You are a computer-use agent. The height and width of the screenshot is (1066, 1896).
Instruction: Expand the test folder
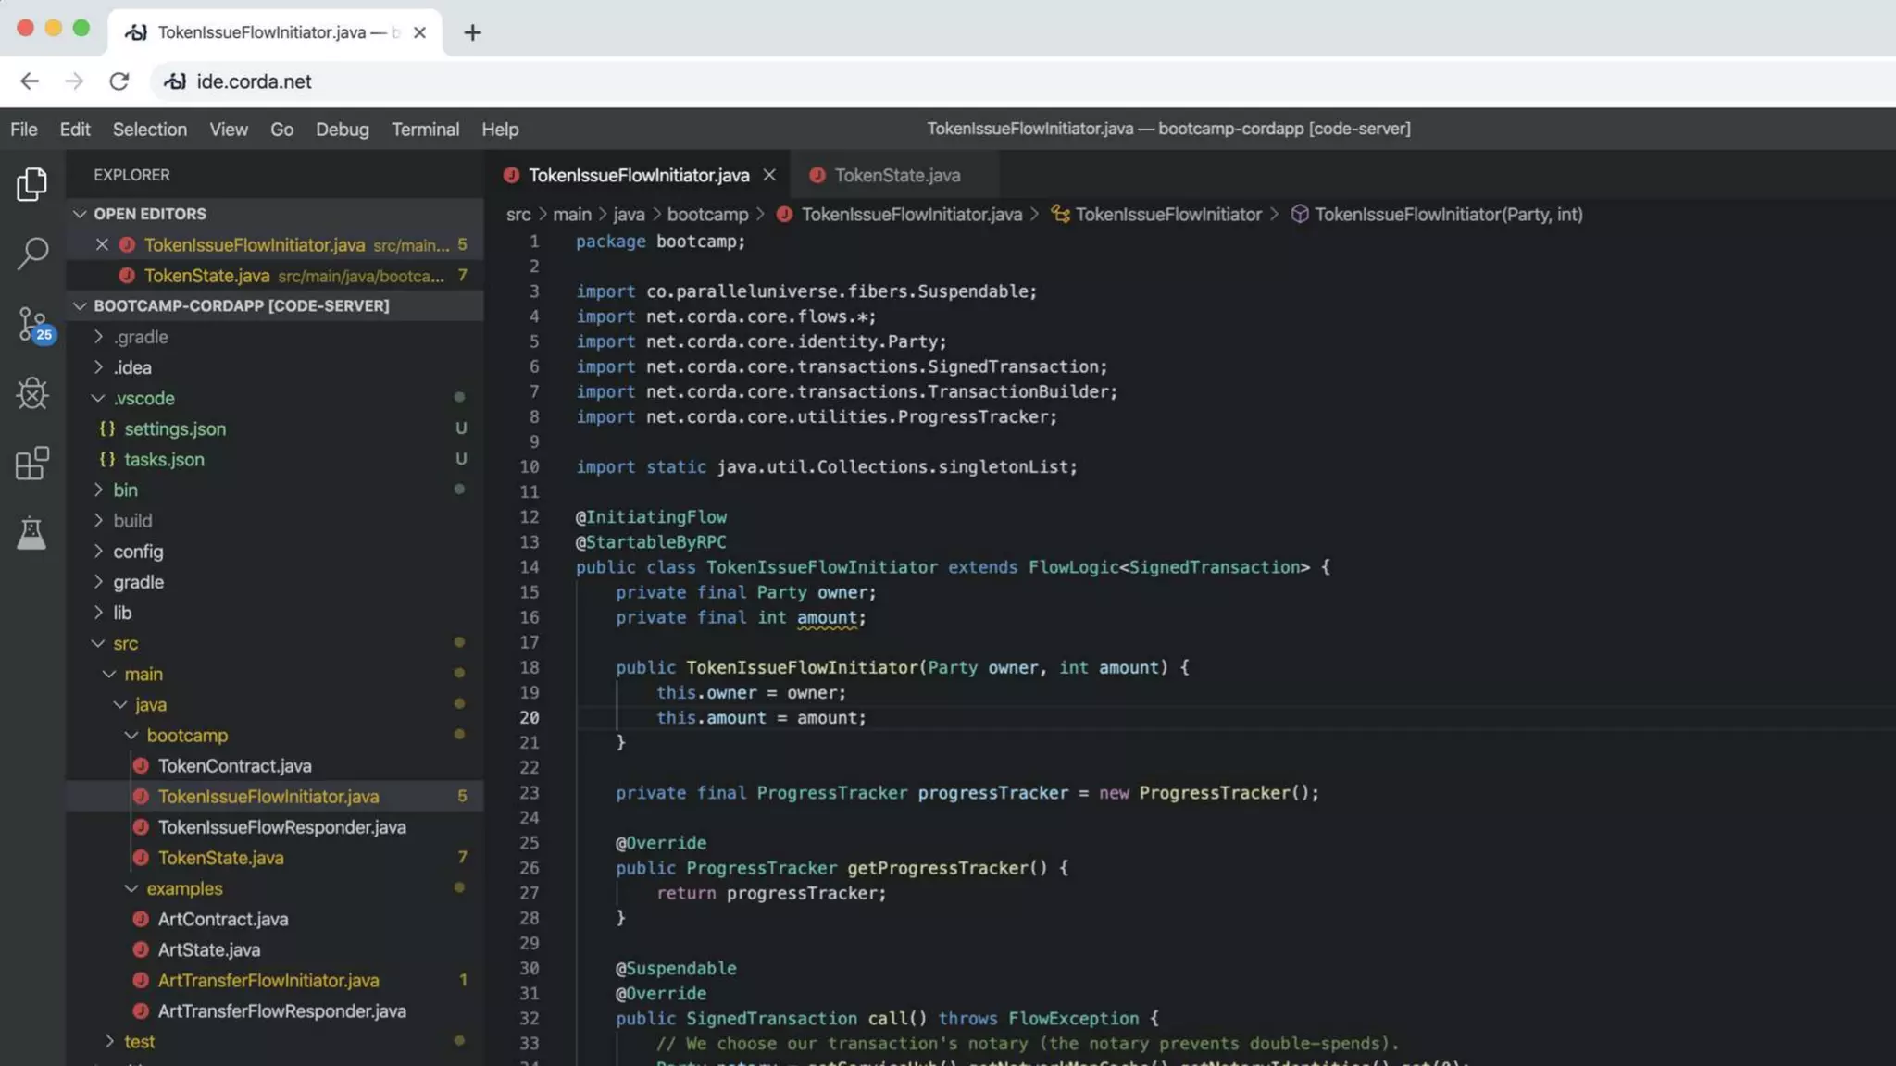139,1041
